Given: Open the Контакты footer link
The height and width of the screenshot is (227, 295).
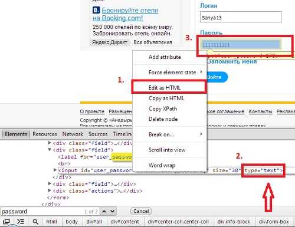Looking at the screenshot, I should (260, 111).
